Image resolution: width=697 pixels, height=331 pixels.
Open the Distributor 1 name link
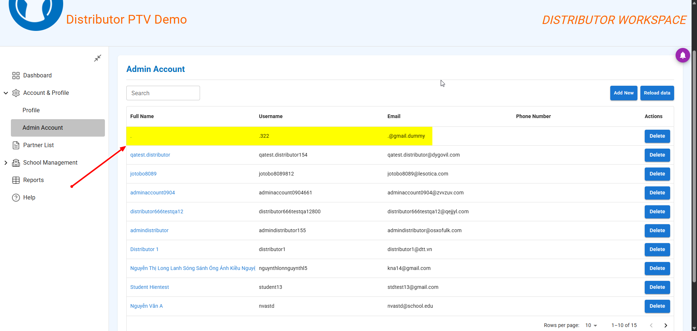[144, 249]
